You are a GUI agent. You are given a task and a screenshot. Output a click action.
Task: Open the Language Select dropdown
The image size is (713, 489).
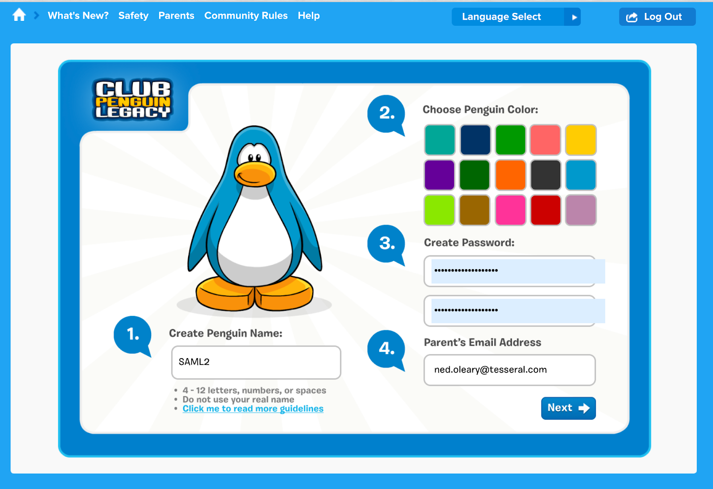(516, 17)
